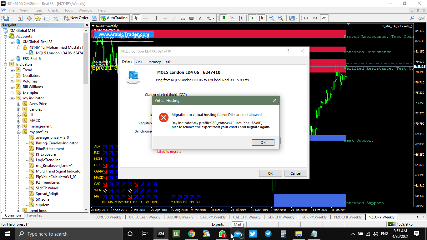Viewport: 427px width, 240px height.
Task: Open the GBPJPY,Weekly chart tab
Action: coord(314,217)
